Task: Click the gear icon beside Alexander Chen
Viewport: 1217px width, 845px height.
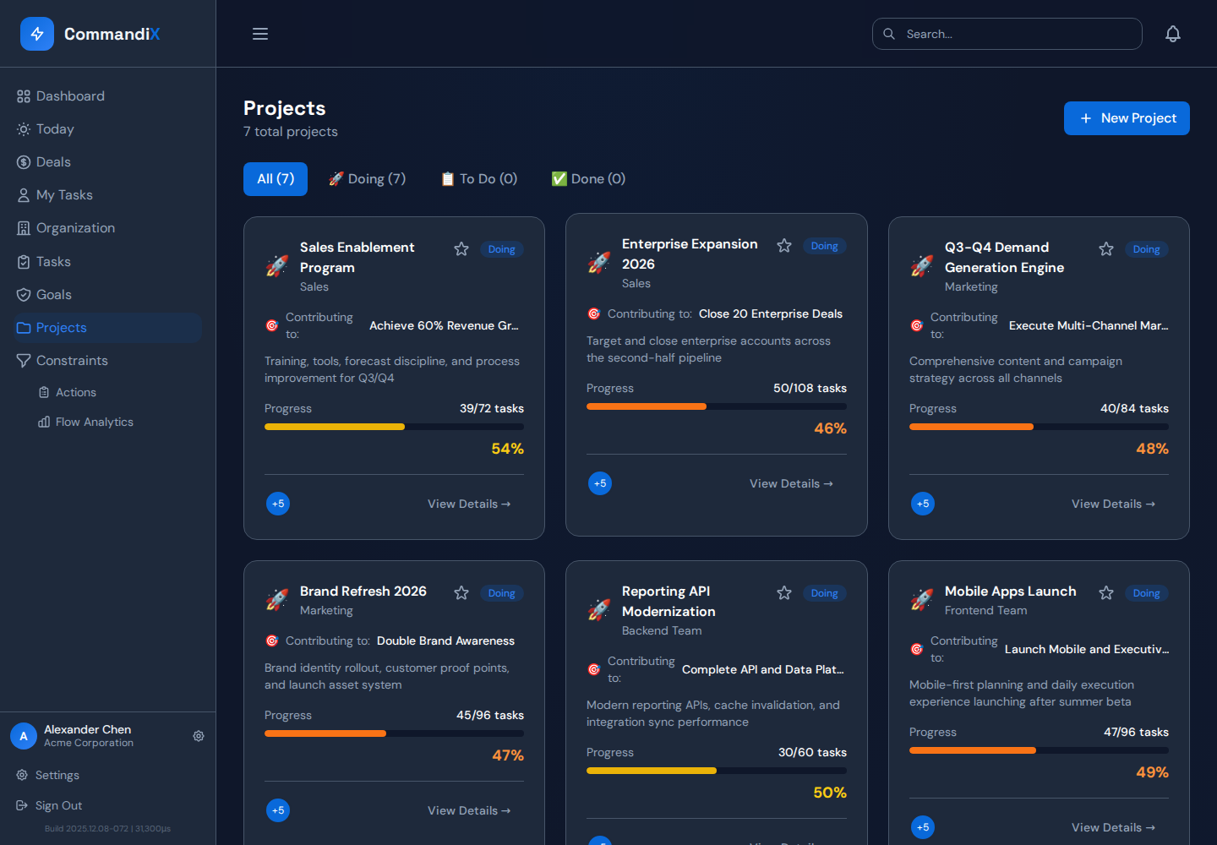Action: point(199,736)
